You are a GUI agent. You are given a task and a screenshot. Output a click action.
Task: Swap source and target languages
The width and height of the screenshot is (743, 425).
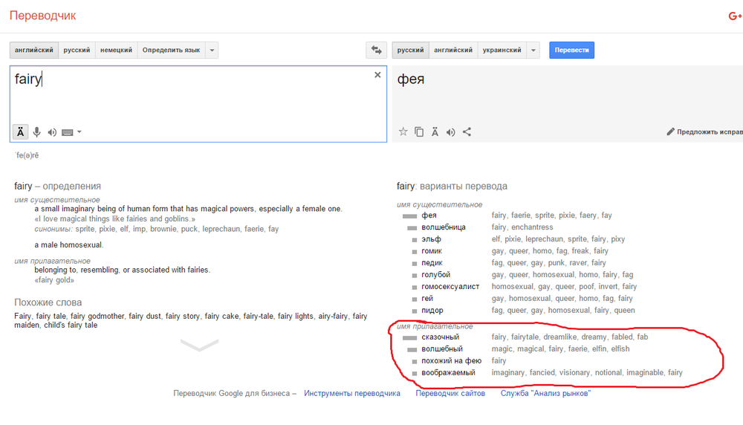[376, 50]
